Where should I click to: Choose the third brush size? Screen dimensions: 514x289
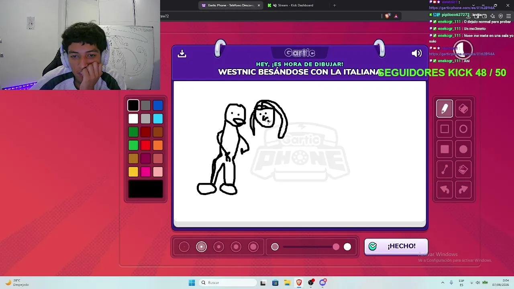pos(218,247)
